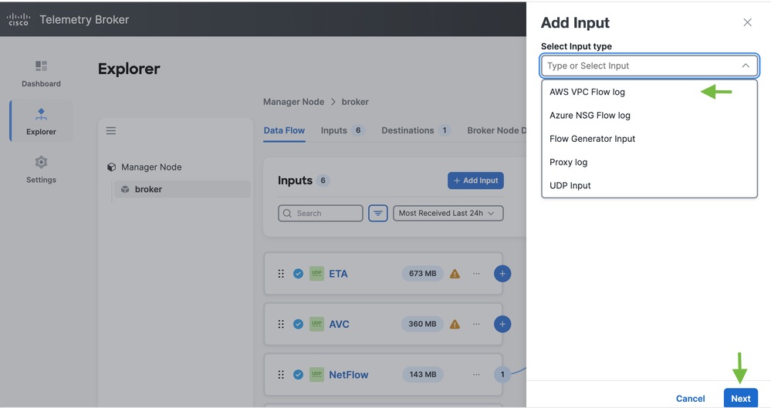Screen dimensions: 771x408
Task: Select AWS VPC Flow log option
Action: pyautogui.click(x=587, y=92)
